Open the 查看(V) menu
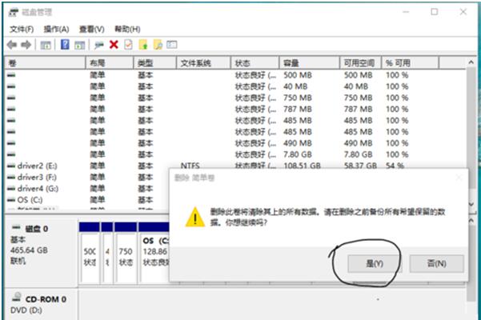 91,29
